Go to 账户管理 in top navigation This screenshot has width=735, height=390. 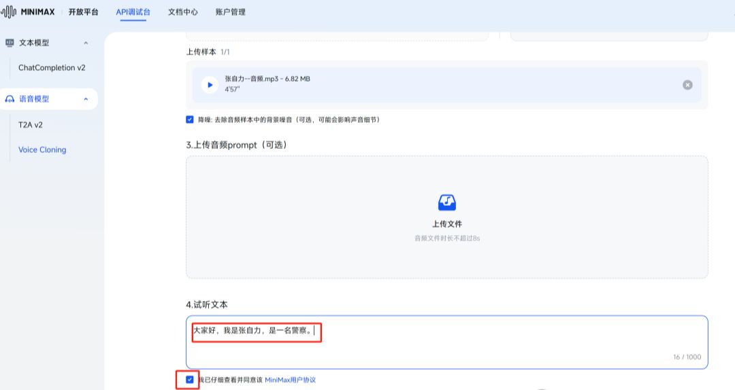click(x=230, y=12)
